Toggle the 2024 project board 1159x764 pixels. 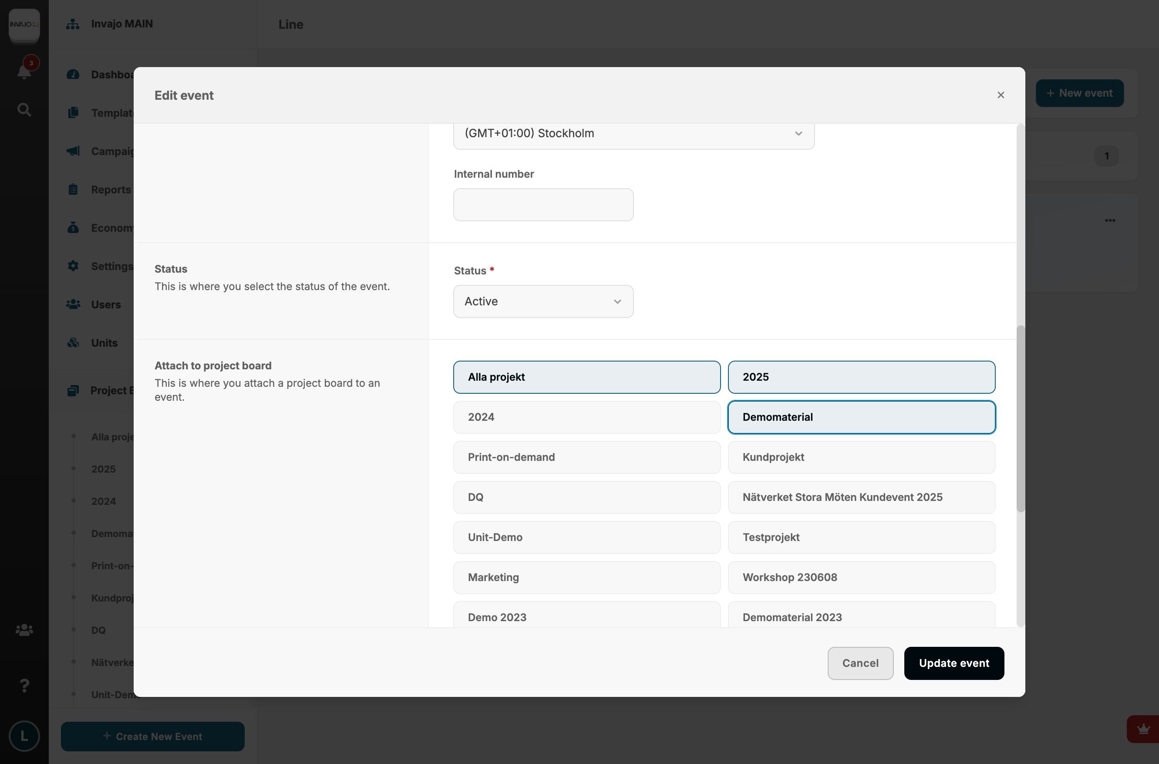(586, 417)
